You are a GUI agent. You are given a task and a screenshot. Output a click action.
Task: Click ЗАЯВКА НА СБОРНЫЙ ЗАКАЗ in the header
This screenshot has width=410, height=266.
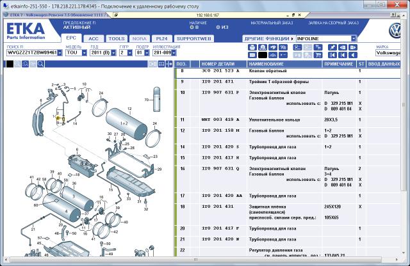pyautogui.click(x=333, y=23)
